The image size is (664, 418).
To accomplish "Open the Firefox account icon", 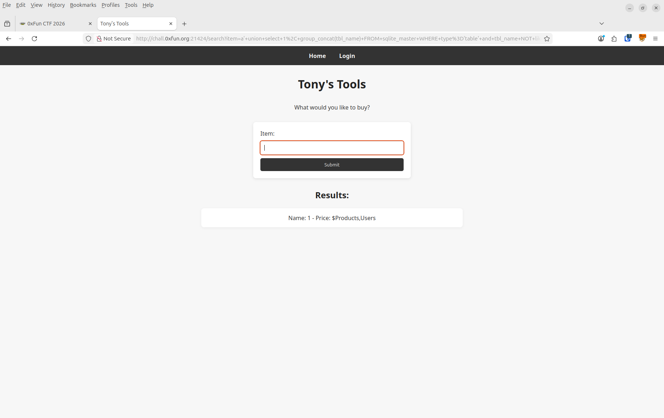I will point(601,39).
